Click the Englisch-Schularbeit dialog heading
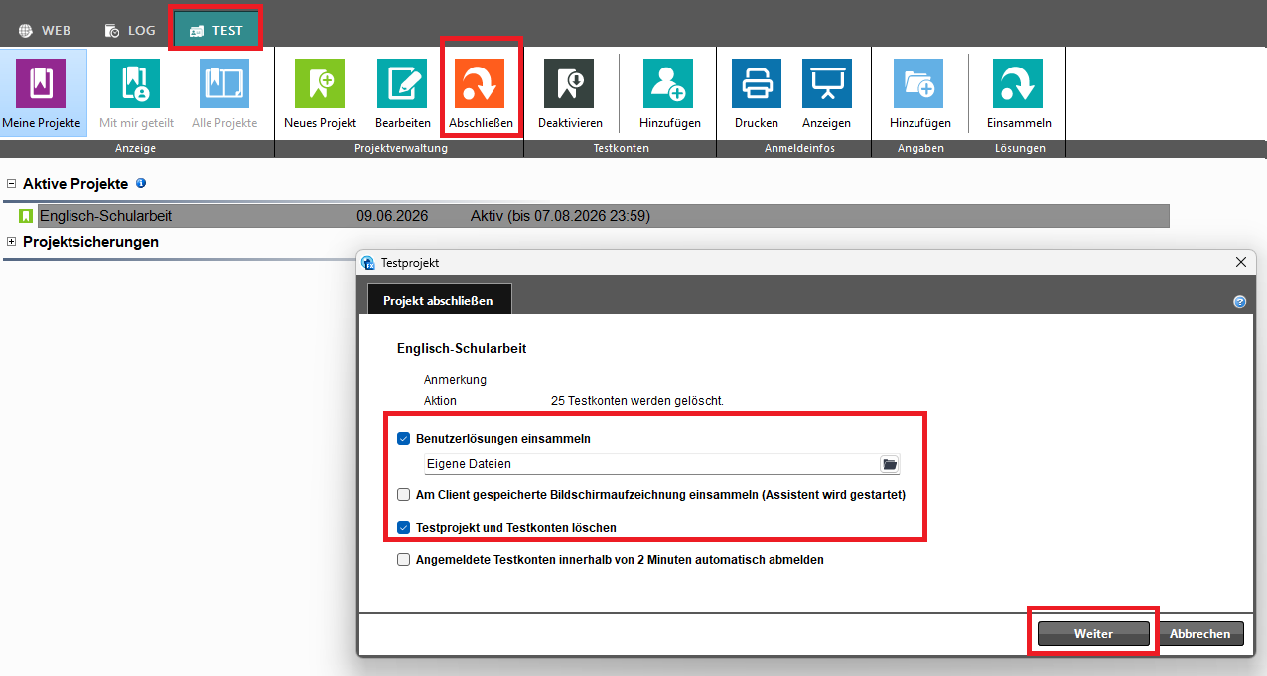 click(x=462, y=348)
